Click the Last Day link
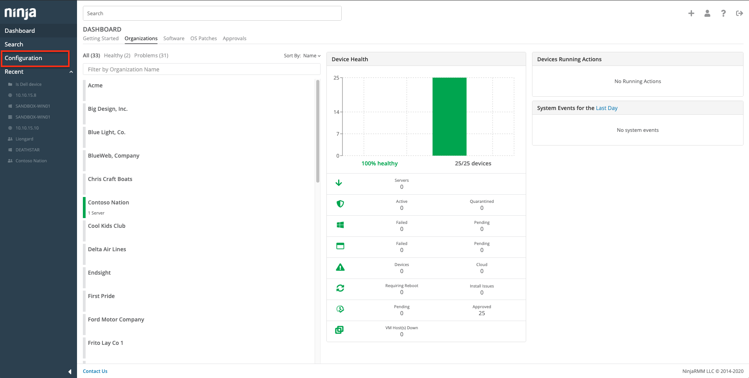The image size is (749, 378). pos(607,108)
